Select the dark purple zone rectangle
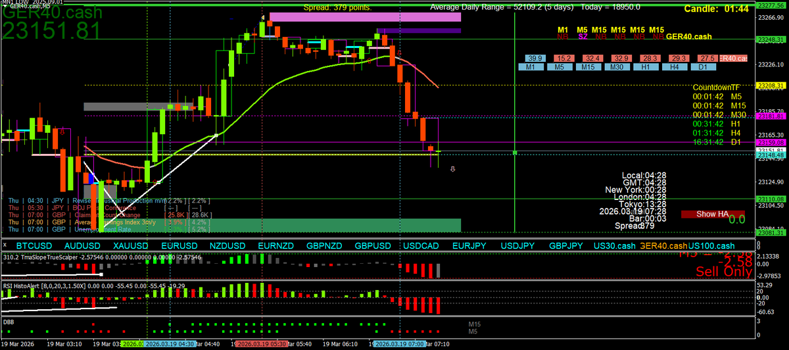The width and height of the screenshot is (789, 350). coord(420,30)
